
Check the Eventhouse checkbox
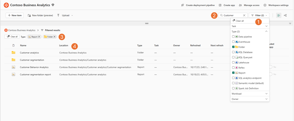[x=233, y=42]
